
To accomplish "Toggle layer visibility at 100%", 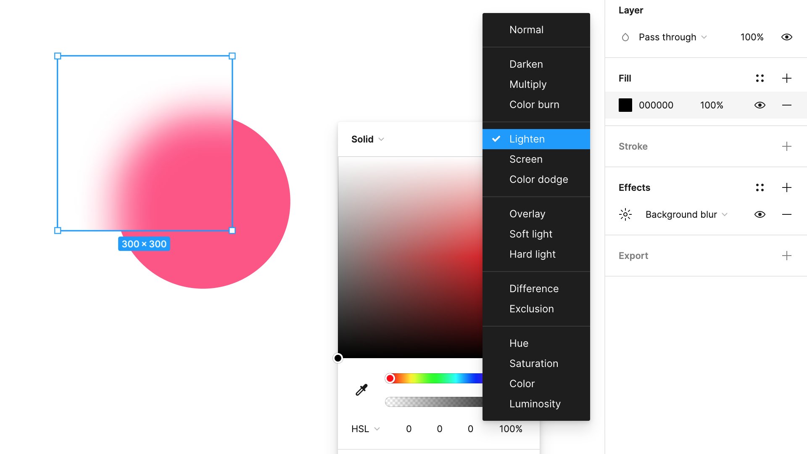I will tap(787, 37).
